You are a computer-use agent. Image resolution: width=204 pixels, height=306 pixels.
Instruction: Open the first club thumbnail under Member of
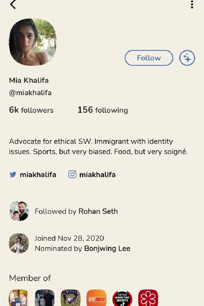(18, 298)
